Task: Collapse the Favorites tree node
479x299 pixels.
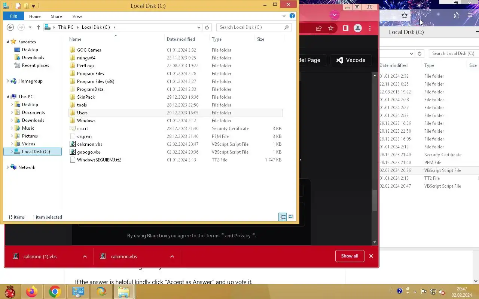Action: tap(8, 42)
